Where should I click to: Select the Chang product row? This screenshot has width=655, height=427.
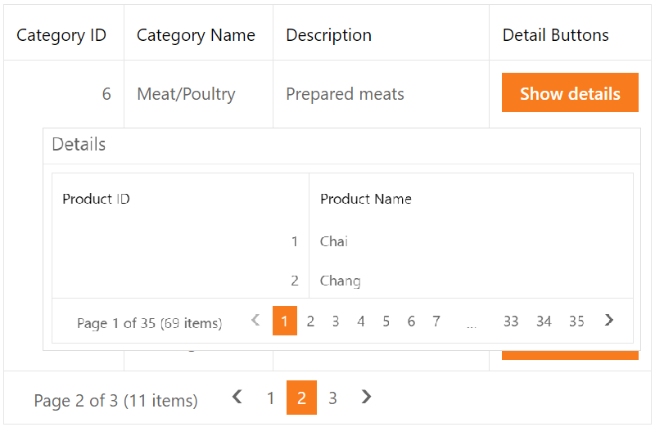click(341, 281)
